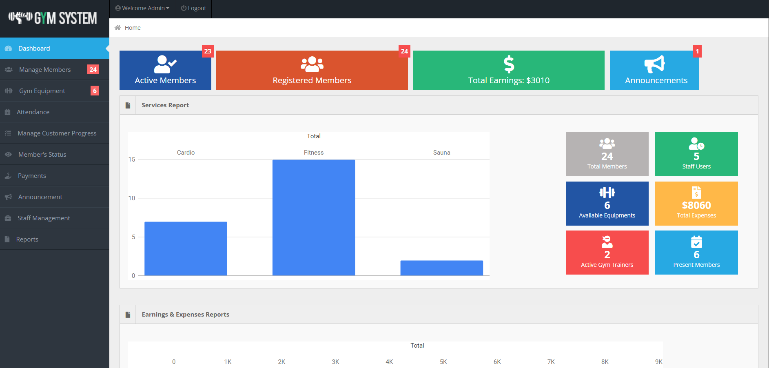Click the bullhorn icon on Announcements card
The height and width of the screenshot is (368, 769).
654,64
